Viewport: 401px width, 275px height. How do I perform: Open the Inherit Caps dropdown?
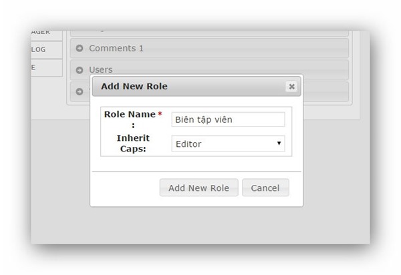[x=228, y=144]
